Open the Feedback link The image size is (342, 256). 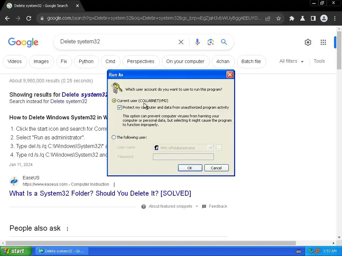point(218,206)
